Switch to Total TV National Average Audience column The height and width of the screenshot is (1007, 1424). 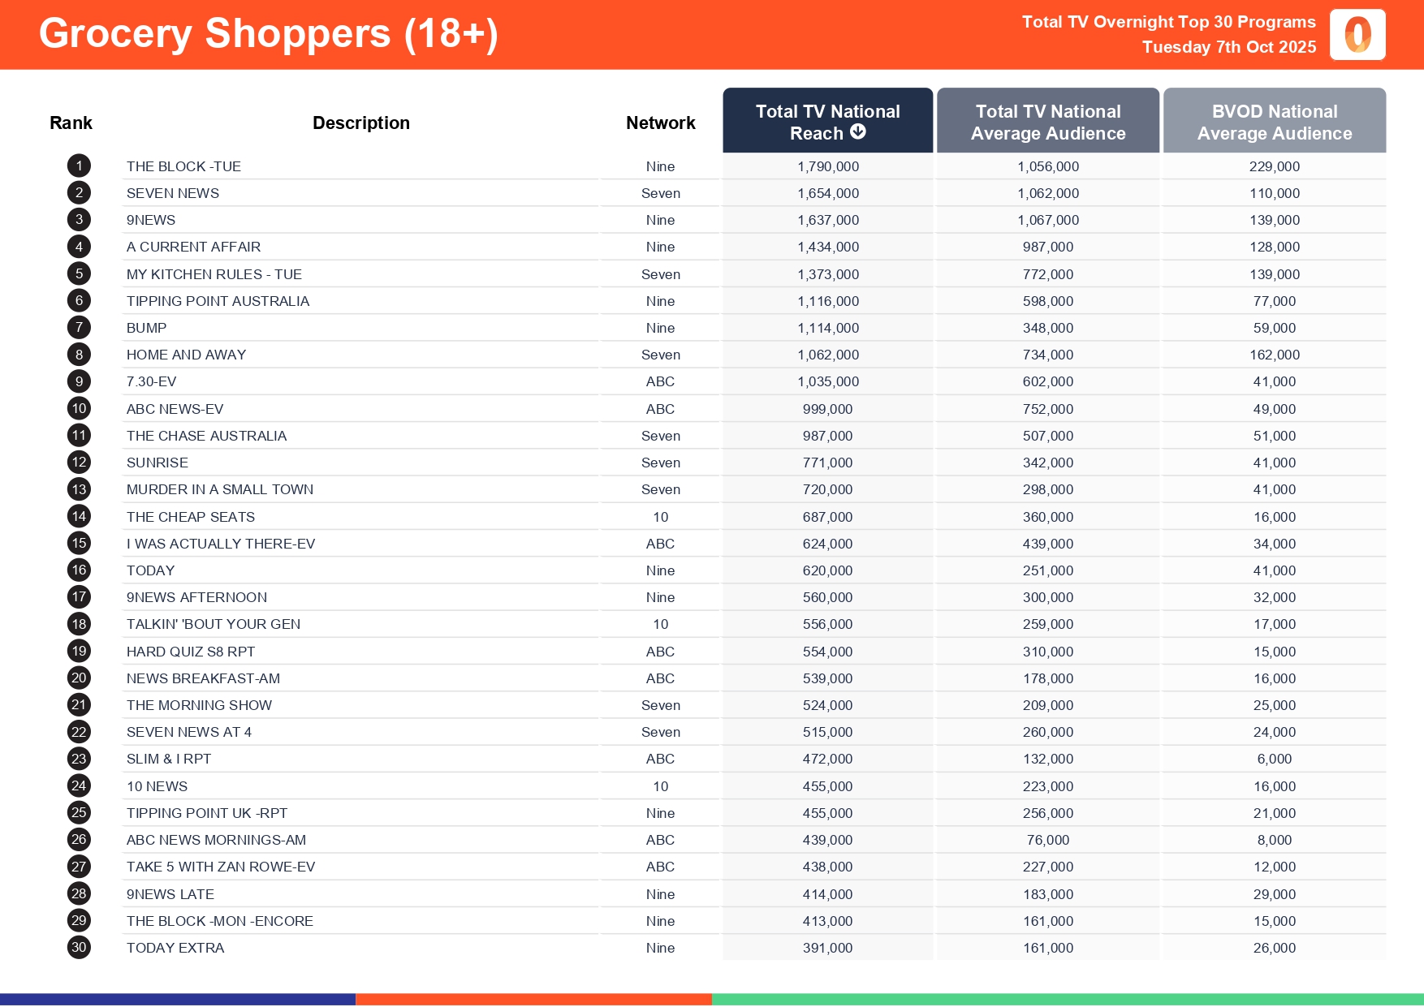coord(1047,122)
